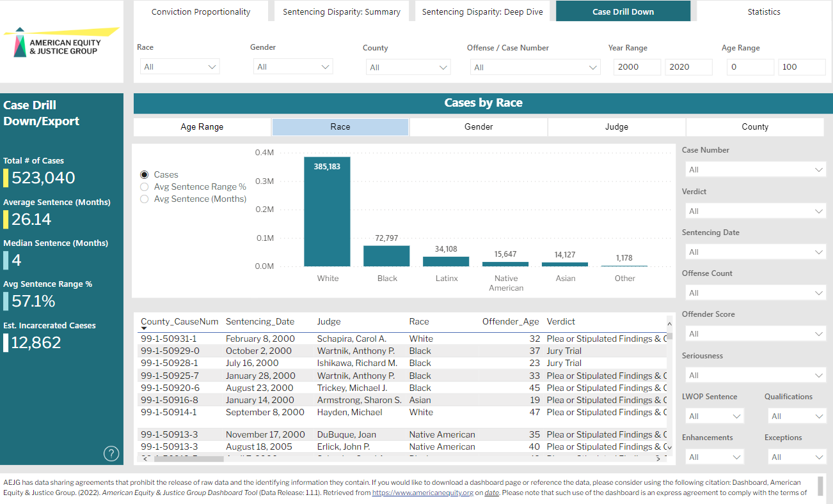The width and height of the screenshot is (833, 504).
Task: Open the Race filter dropdown
Action: tap(179, 66)
